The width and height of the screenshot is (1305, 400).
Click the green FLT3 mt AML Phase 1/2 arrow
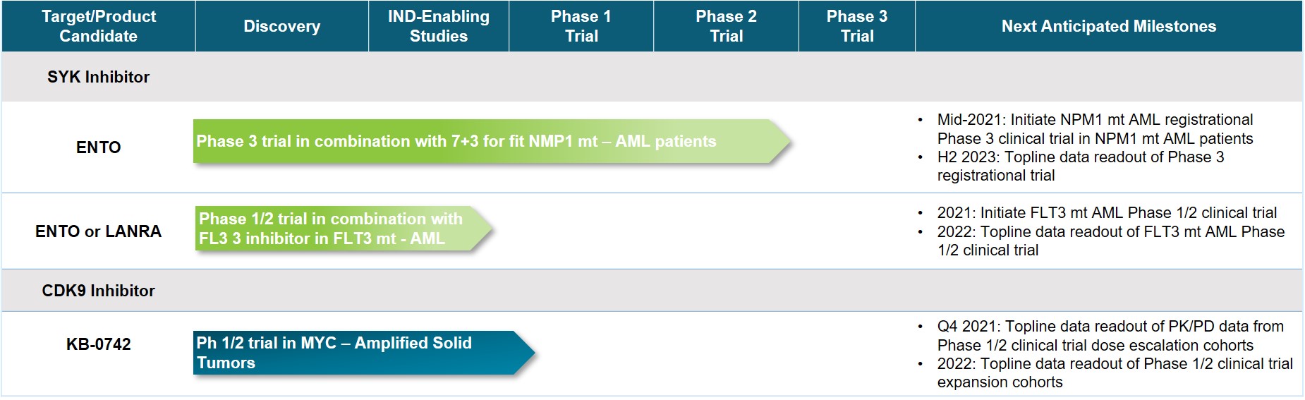click(339, 229)
